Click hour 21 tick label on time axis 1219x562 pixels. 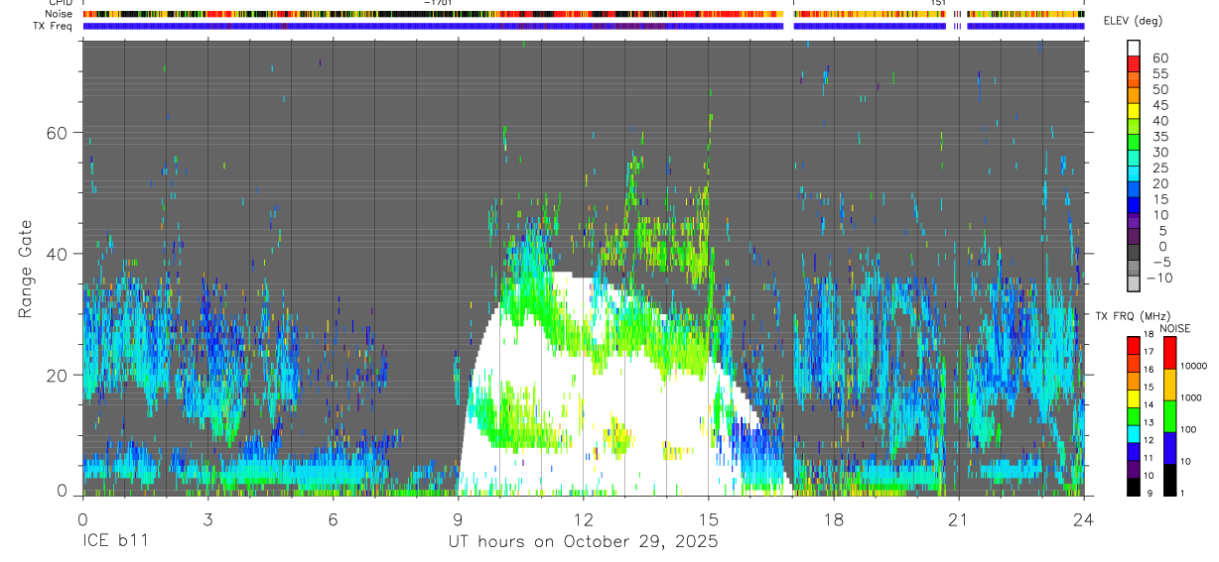click(959, 519)
